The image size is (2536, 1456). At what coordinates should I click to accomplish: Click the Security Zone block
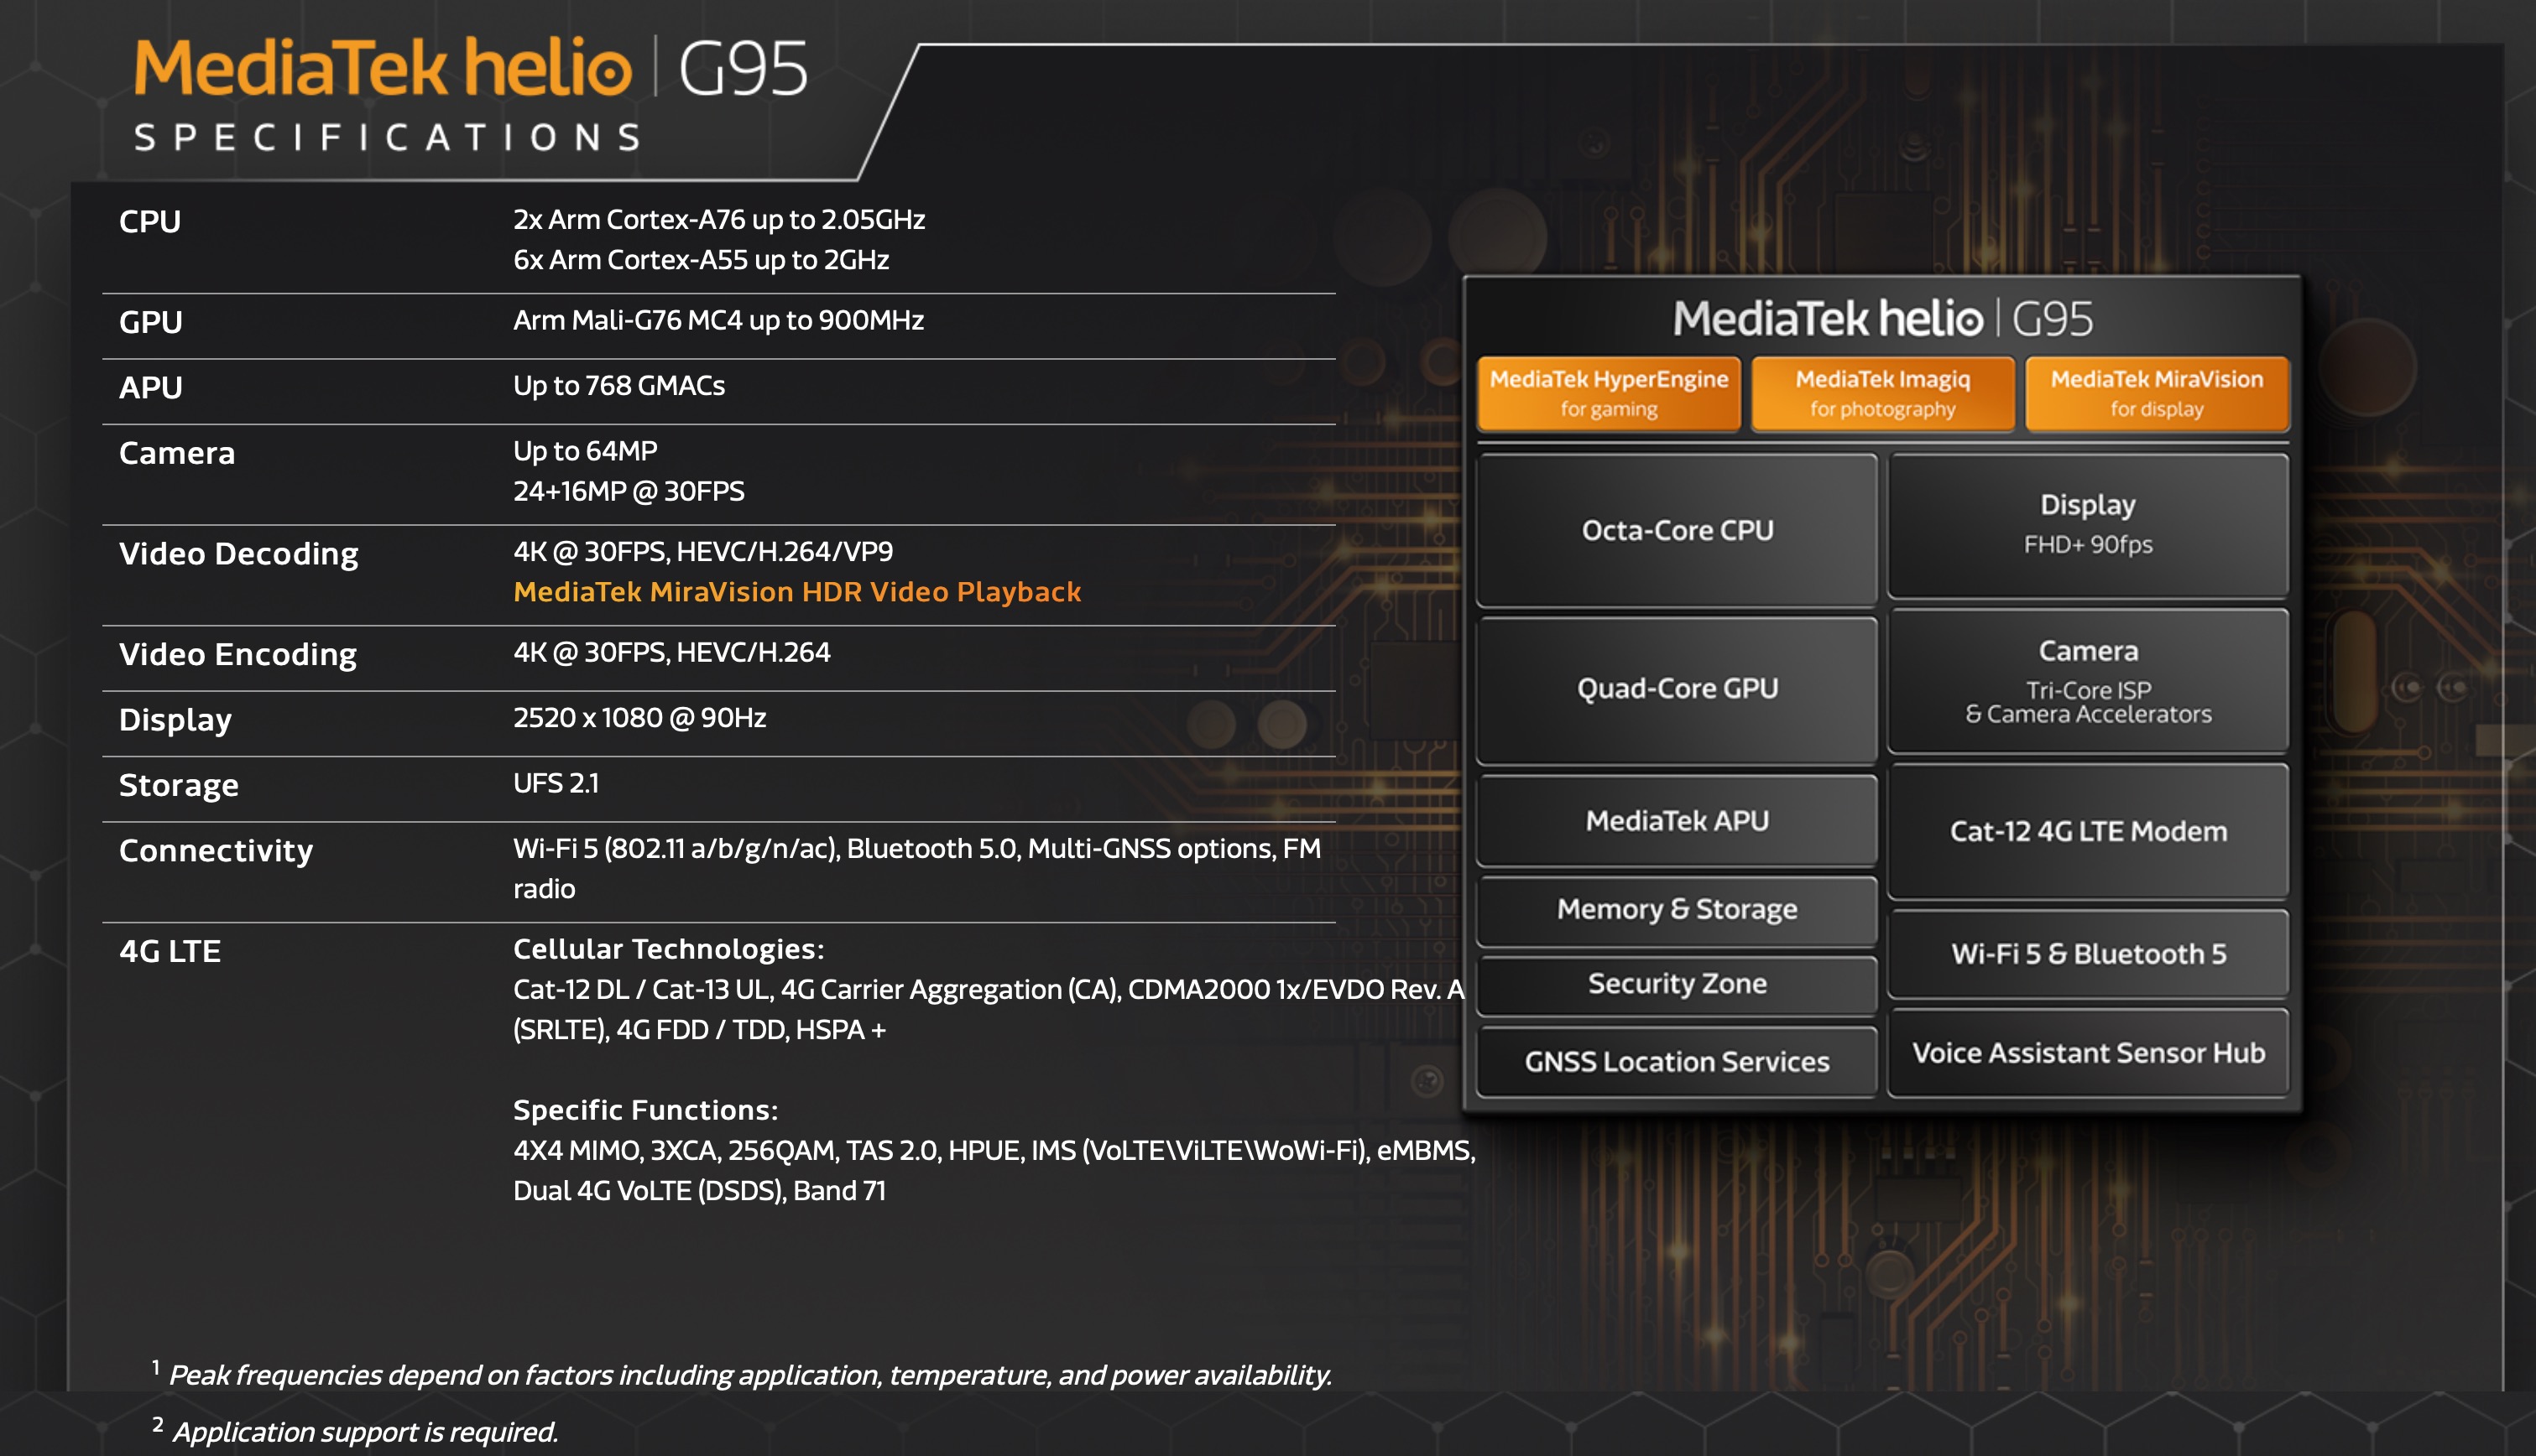coord(1677,983)
